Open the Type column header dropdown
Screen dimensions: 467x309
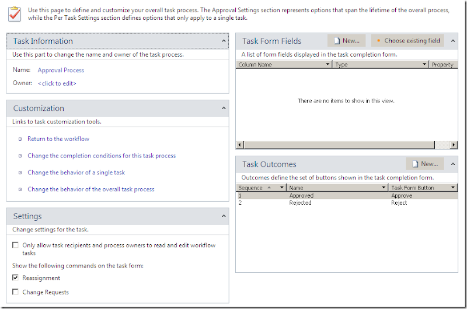tap(424, 64)
